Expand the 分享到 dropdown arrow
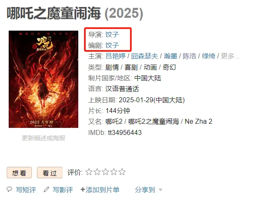 160,190
